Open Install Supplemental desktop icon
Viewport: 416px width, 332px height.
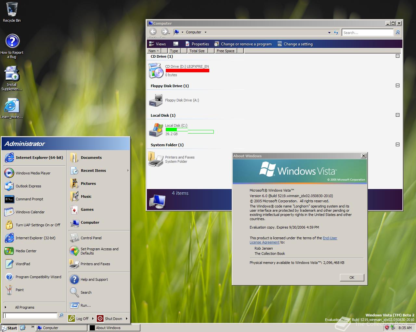point(12,78)
